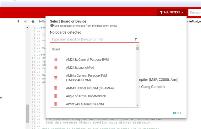Click the board icon beside AM64x General Purpose EVM

click(x=55, y=78)
